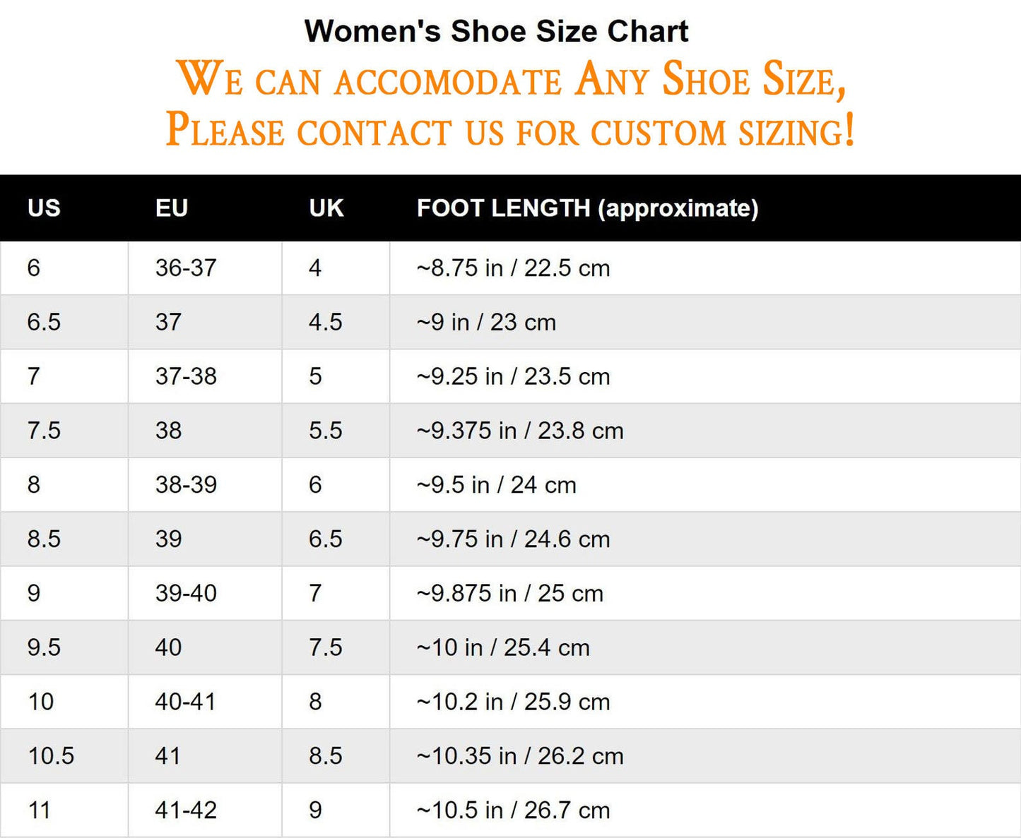Click the US size 10.5 cell
This screenshot has height=838, width=1021.
[x=51, y=756]
